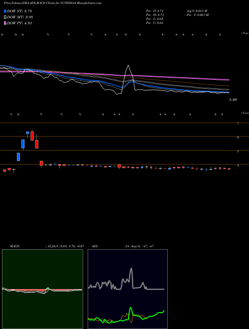Click the ADX values '(14 day) 0, +47, -47'
The height and width of the screenshot is (329, 249).
point(139,246)
